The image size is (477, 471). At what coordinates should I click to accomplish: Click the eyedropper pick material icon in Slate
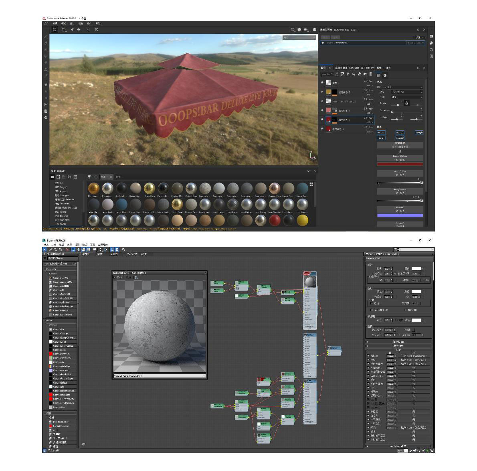pyautogui.click(x=51, y=250)
